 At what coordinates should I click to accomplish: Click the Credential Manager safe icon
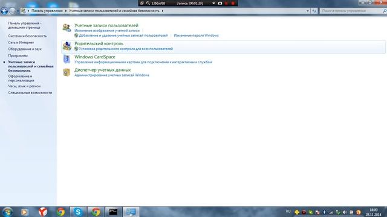click(67, 72)
